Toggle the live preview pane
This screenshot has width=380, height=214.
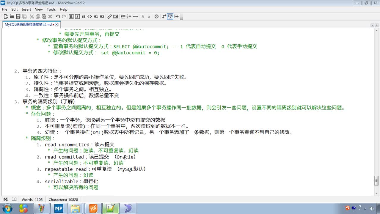coord(170,17)
